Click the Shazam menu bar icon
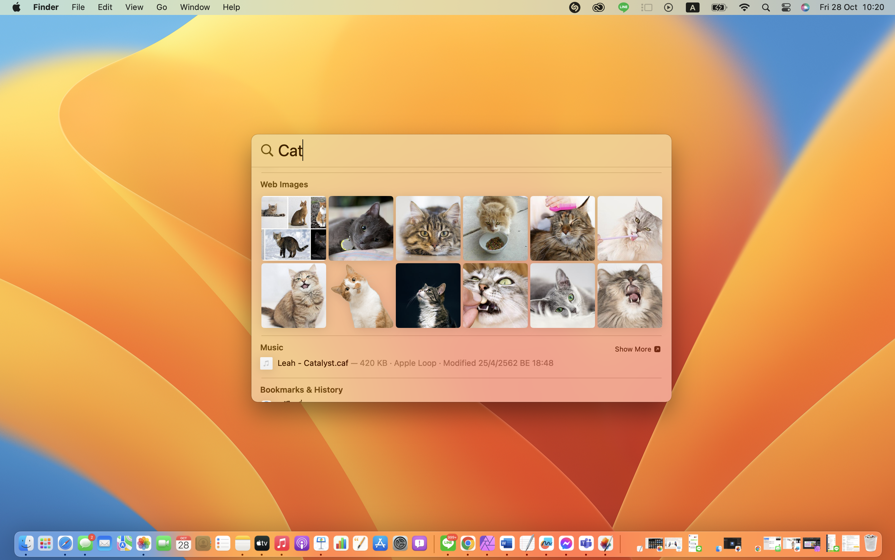 coord(574,7)
